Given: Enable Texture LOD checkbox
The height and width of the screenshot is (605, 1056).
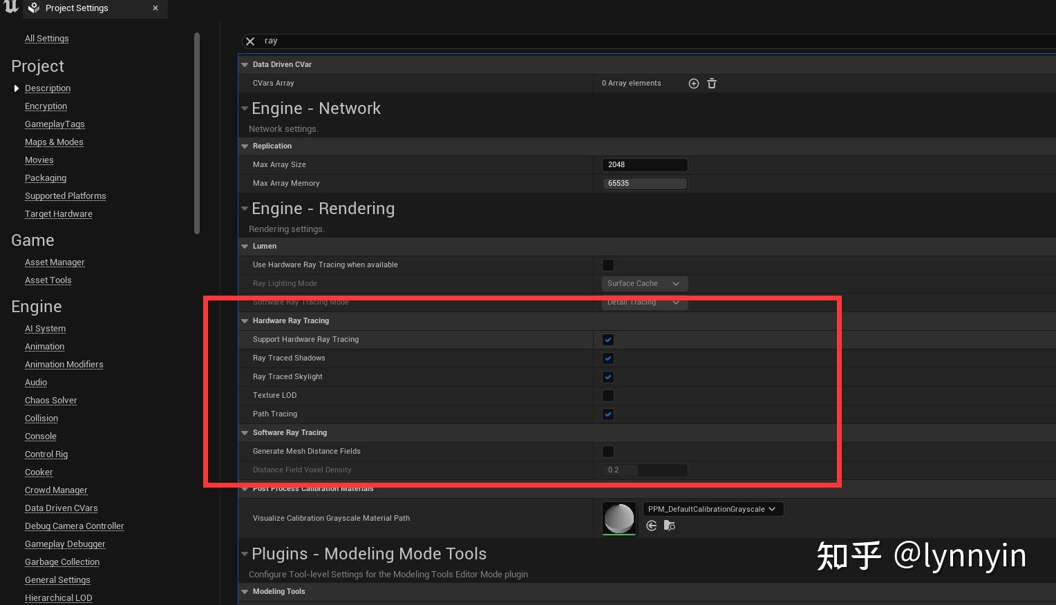Looking at the screenshot, I should coord(608,396).
